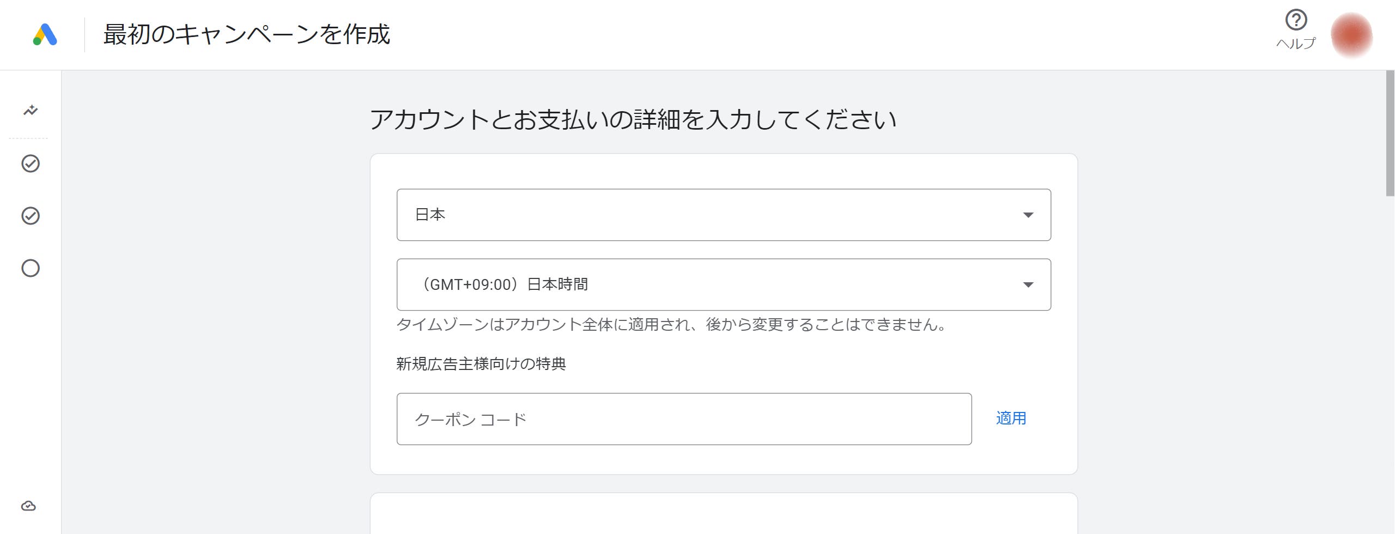The image size is (1395, 534).
Task: Click the timezone warning note text
Action: [672, 325]
